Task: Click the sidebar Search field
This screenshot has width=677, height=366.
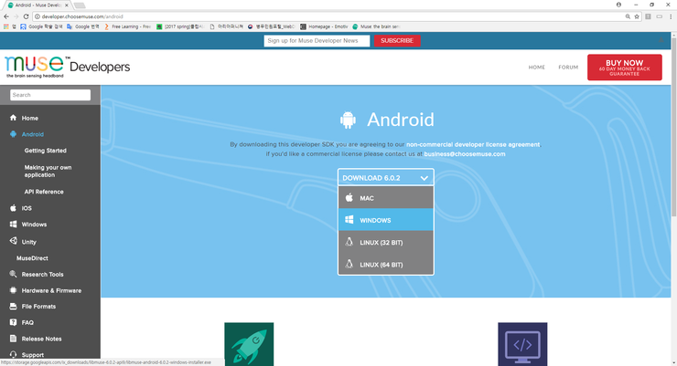Action: (x=50, y=95)
